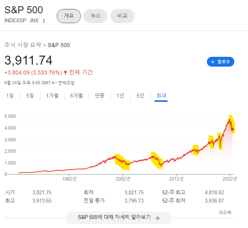Click the red endpoint marker on the chart

[232, 129]
